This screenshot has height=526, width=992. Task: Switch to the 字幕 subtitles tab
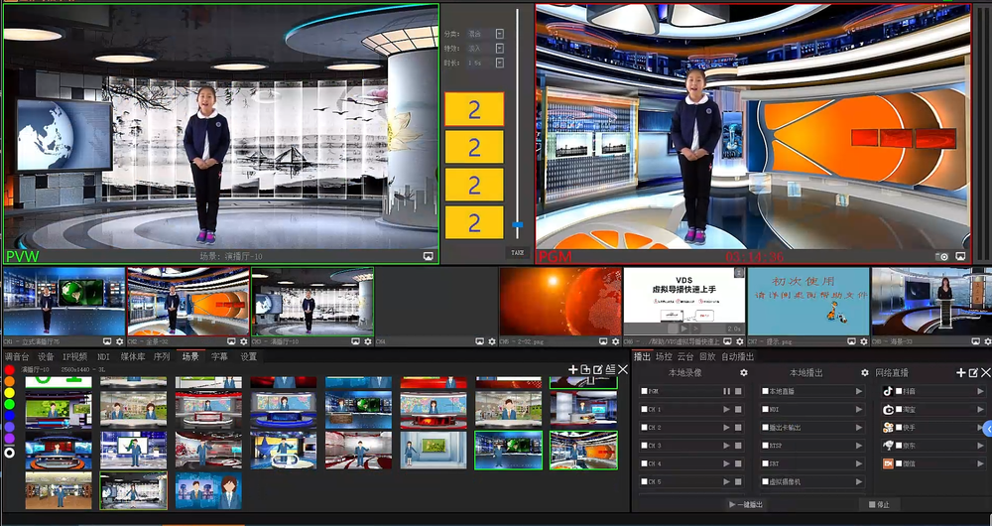click(x=218, y=356)
